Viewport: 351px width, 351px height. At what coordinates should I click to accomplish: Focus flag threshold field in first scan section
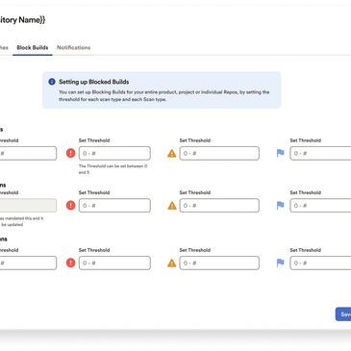[x=320, y=153]
